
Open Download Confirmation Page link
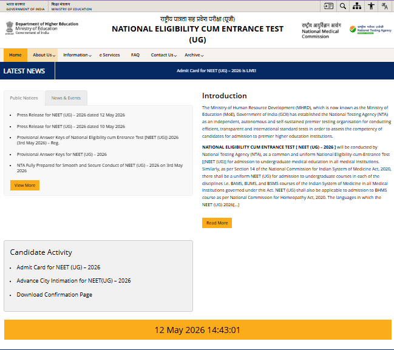pyautogui.click(x=54, y=295)
